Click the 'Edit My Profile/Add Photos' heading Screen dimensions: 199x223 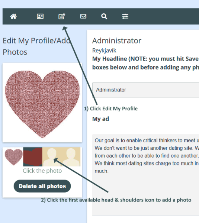pos(37,46)
